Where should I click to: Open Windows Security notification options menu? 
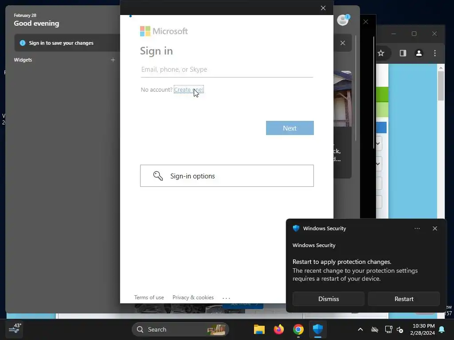[x=417, y=228]
